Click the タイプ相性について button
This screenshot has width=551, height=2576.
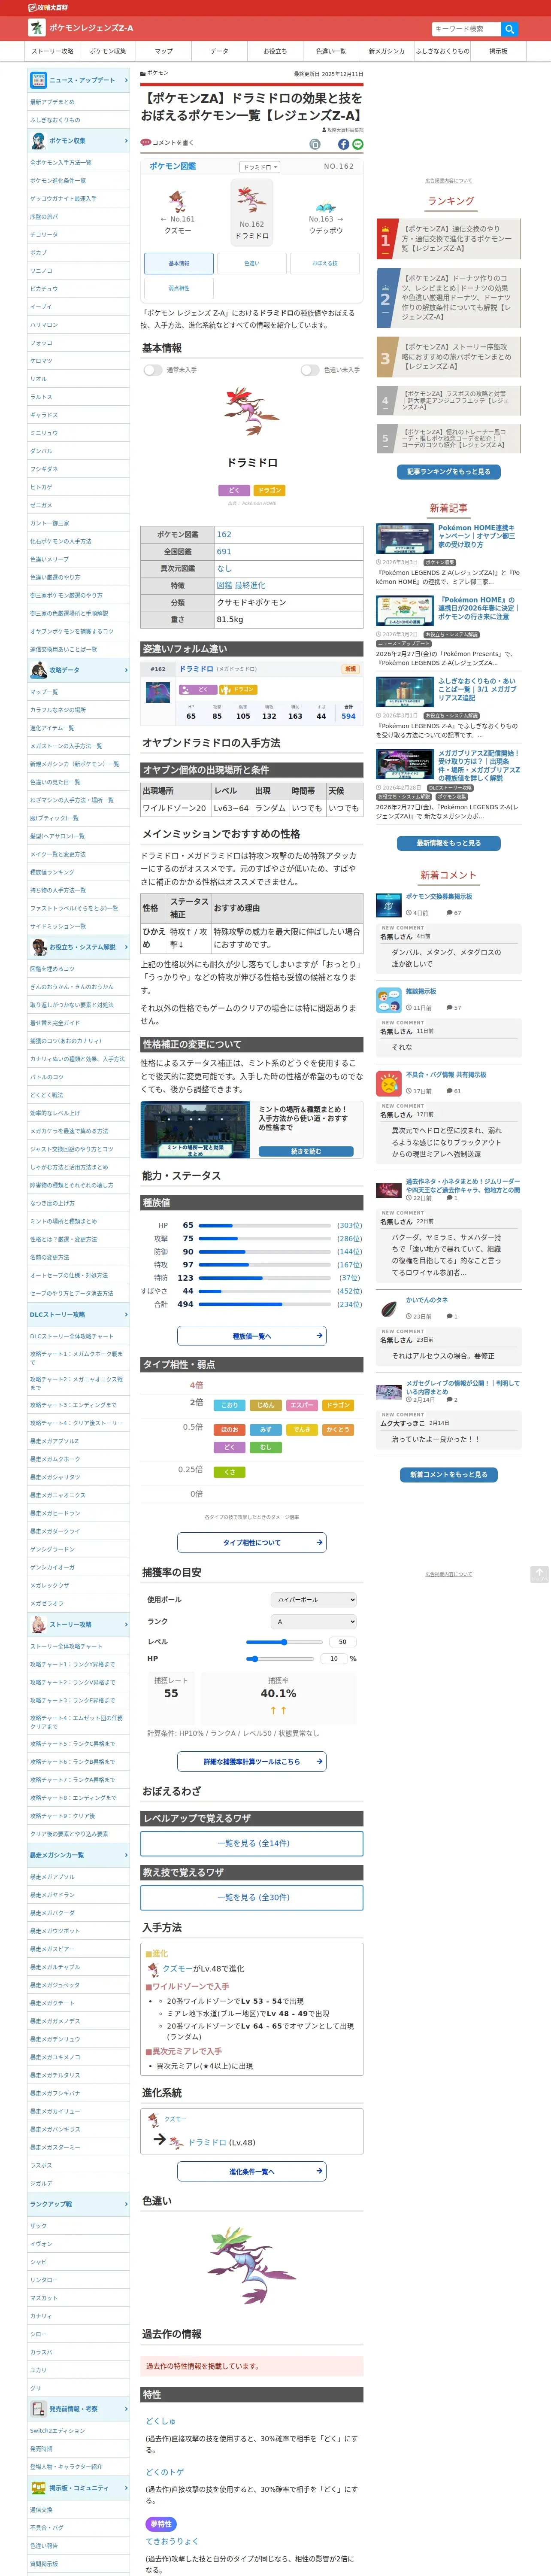(x=252, y=1543)
